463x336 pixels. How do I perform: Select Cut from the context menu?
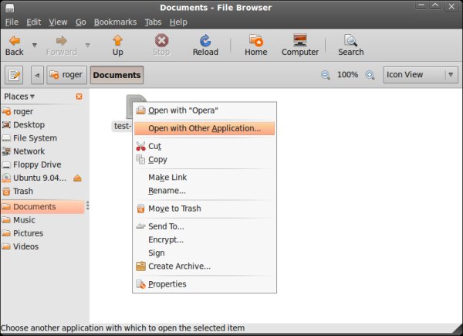pyautogui.click(x=204, y=146)
